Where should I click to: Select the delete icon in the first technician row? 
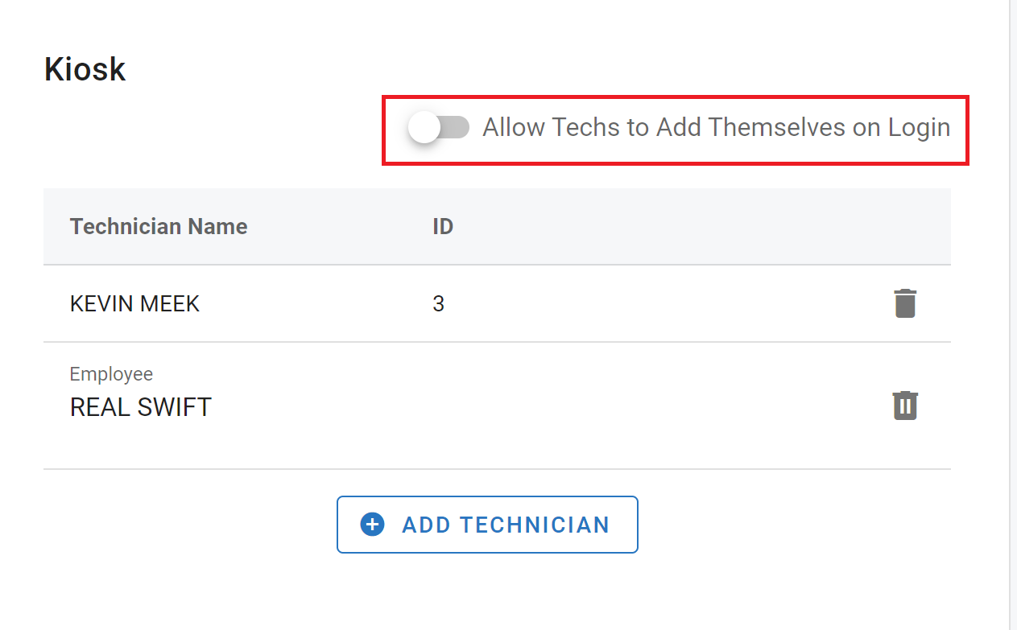[904, 303]
